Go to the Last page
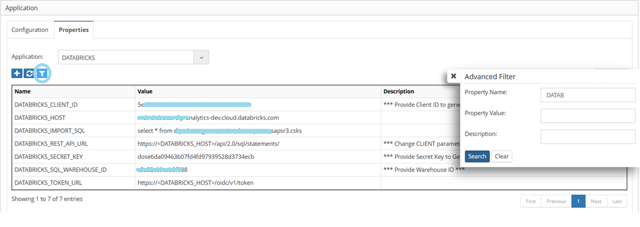 (x=617, y=201)
